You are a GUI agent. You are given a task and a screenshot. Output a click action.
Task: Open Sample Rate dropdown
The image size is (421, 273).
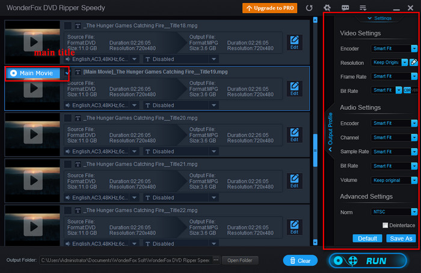click(414, 152)
